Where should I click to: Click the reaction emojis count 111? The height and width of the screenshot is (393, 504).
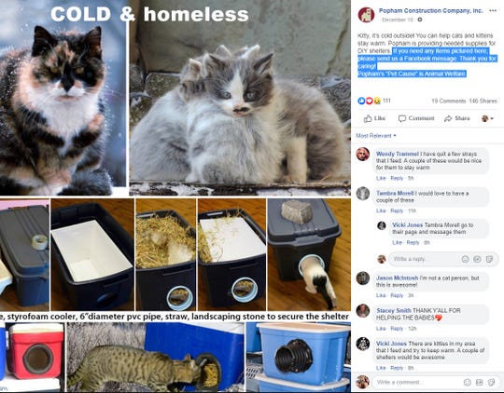coord(374,101)
